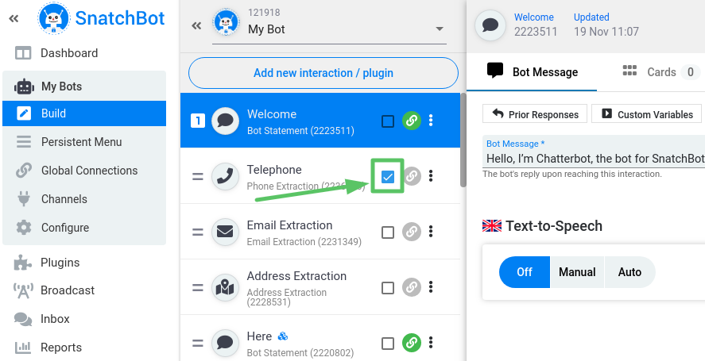This screenshot has height=361, width=705.
Task: Click the Persistent Menu hamburger icon
Action: point(24,142)
